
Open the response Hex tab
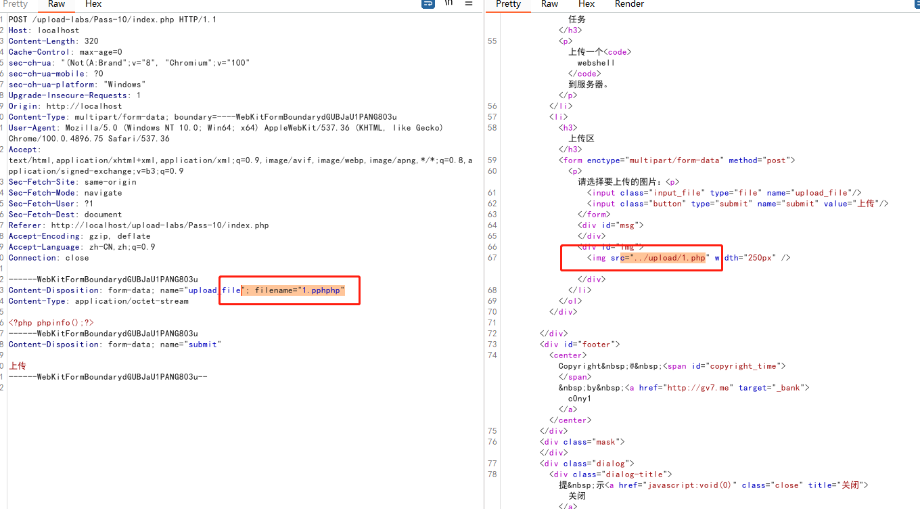tap(586, 4)
